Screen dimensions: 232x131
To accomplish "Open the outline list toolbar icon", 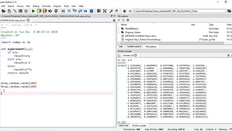I will (x=20, y=11).
